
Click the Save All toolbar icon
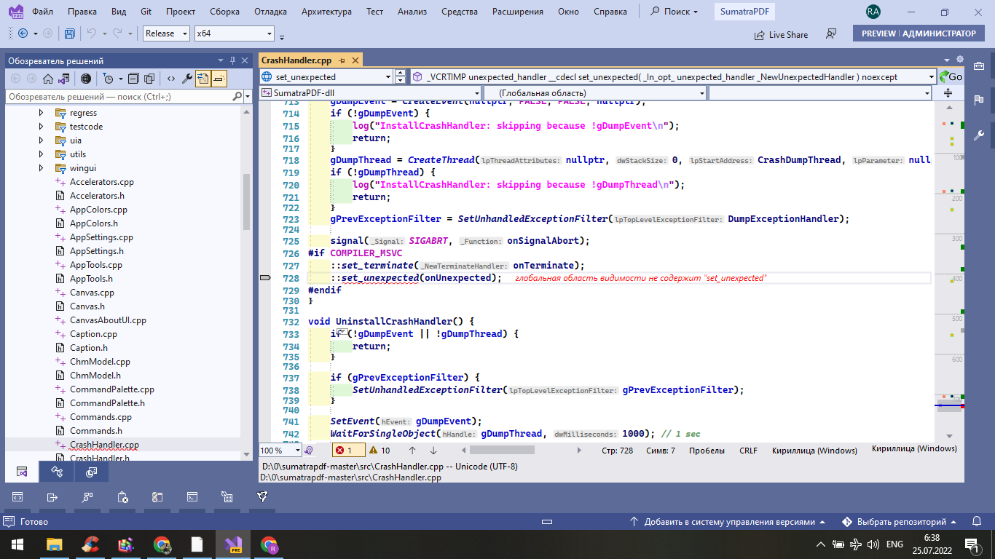(69, 33)
